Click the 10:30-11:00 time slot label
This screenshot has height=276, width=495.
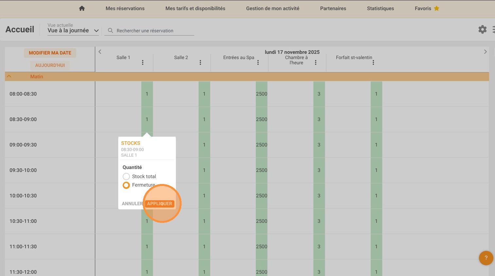[23, 221]
